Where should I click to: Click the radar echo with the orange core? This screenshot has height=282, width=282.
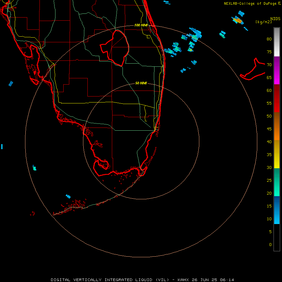[238, 20]
